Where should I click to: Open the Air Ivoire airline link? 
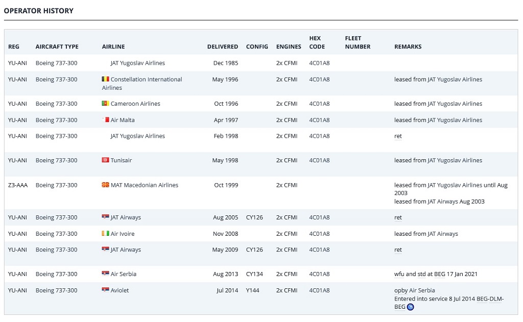click(123, 234)
